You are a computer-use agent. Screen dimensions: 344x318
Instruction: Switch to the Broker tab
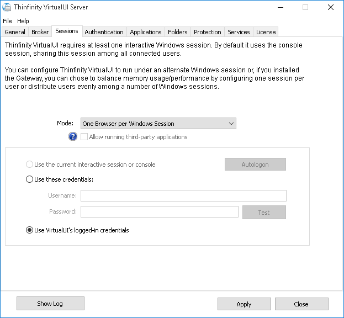point(40,32)
